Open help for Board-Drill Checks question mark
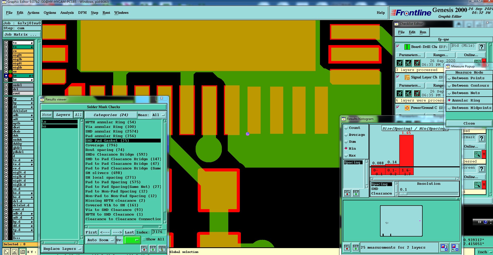The width and height of the screenshot is (493, 255). (482, 47)
